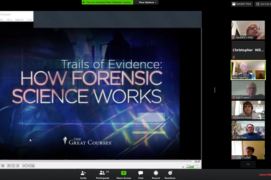Click the green Share Screen icon
The height and width of the screenshot is (180, 271).
click(x=124, y=173)
